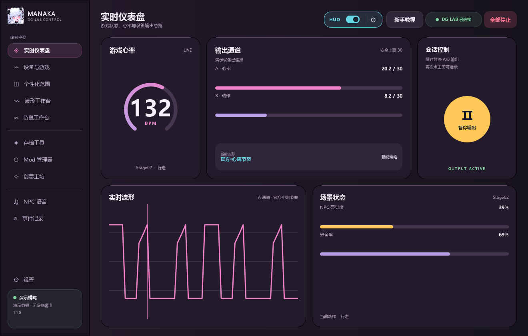Click the 负鼠工作台 sidebar icon
Viewport: 528px width, 336px height.
(x=16, y=118)
